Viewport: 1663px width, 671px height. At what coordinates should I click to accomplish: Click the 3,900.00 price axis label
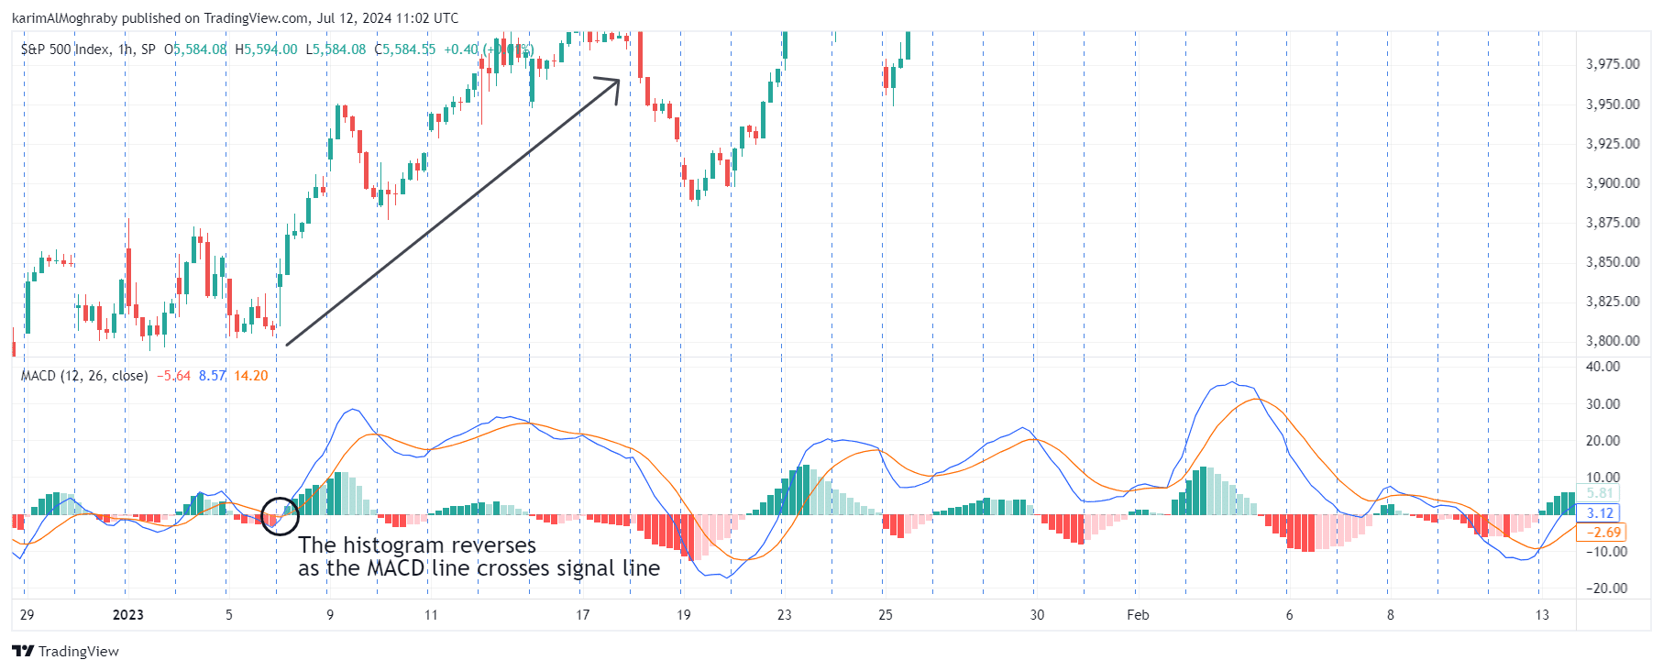click(1613, 183)
